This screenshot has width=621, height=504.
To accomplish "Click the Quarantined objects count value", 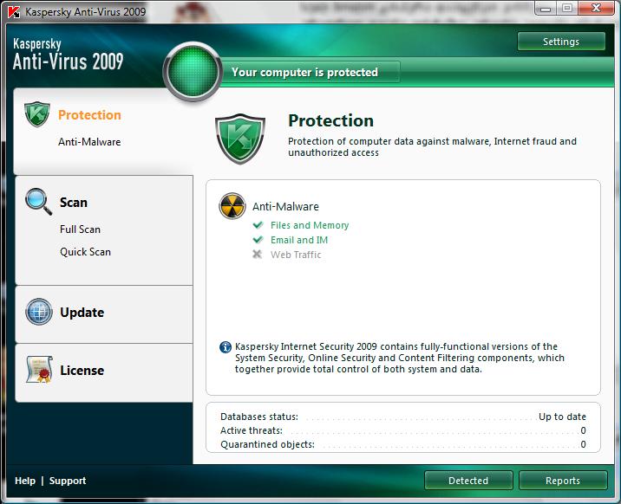I will coord(583,444).
